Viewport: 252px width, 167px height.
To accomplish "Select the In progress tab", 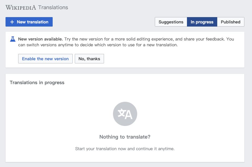I will pyautogui.click(x=202, y=22).
